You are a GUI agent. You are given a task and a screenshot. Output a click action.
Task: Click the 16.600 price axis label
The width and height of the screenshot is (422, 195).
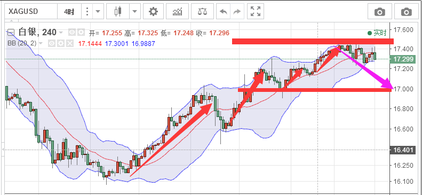[403, 129]
